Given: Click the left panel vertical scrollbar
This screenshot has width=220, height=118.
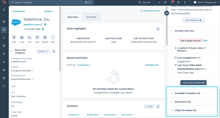Looking at the screenshot, I should [x=60, y=39].
